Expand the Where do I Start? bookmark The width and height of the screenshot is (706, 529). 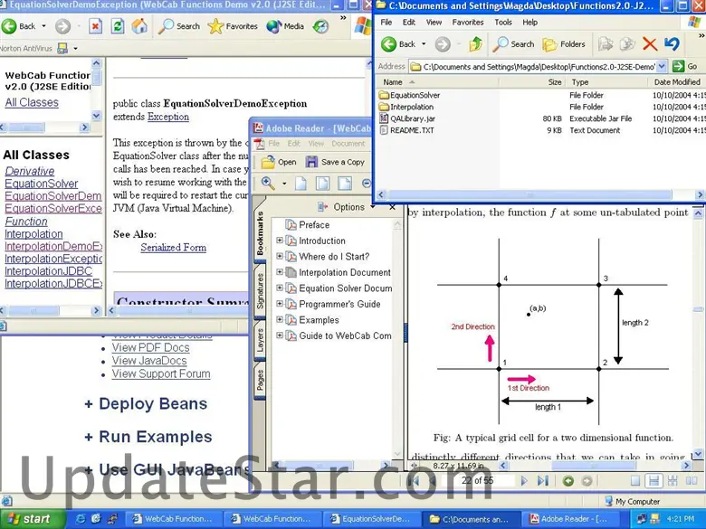click(x=280, y=256)
